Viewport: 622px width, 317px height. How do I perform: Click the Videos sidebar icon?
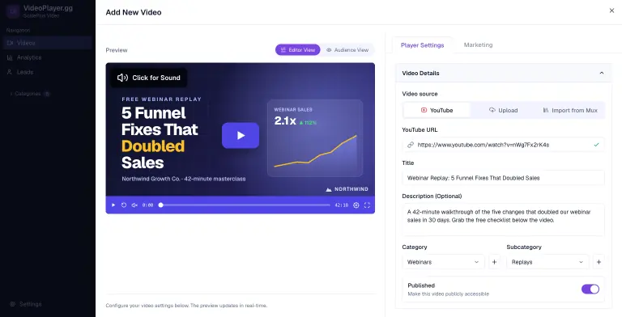click(x=10, y=43)
